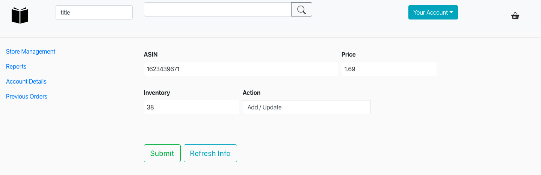541x175 pixels.
Task: Open the shopping basket icon
Action: pos(515,16)
